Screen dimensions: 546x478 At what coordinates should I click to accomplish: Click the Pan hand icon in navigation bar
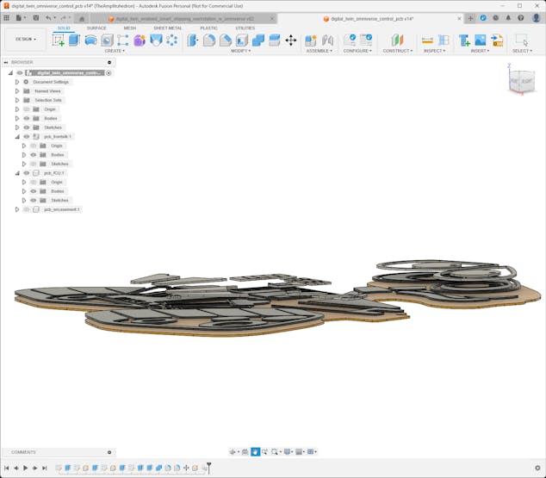click(255, 451)
